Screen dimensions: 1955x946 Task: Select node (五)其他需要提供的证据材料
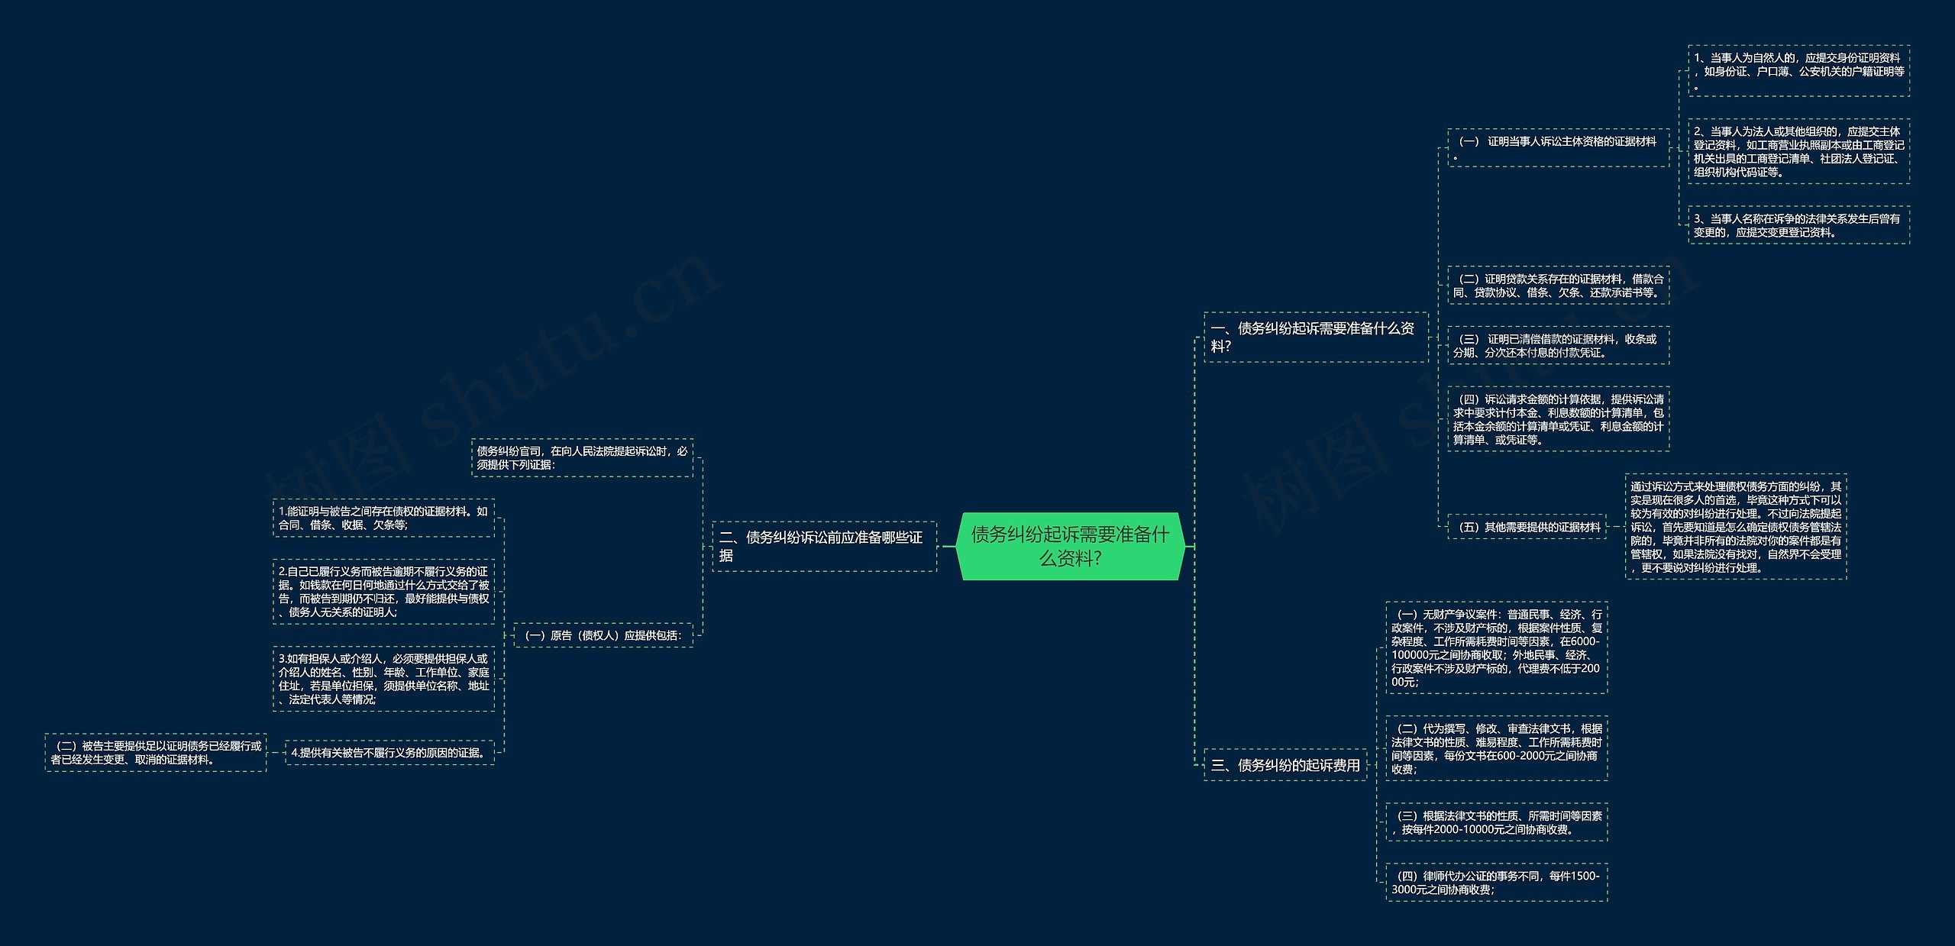pos(1527,527)
